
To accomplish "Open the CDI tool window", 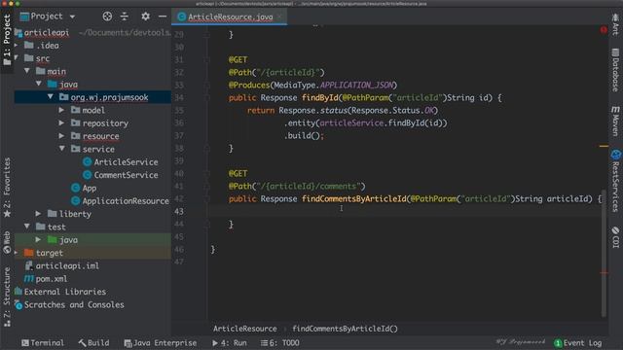I will [615, 237].
